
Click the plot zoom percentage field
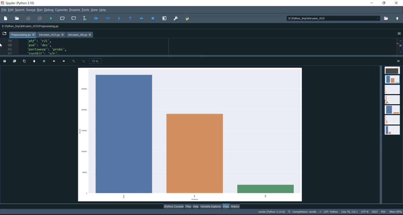[95, 61]
